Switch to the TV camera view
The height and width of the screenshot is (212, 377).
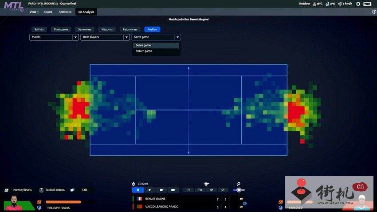tap(189, 190)
